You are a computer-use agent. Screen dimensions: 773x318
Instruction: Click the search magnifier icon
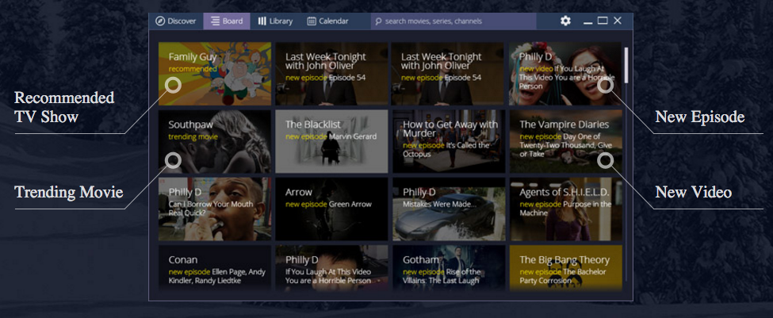pyautogui.click(x=378, y=21)
